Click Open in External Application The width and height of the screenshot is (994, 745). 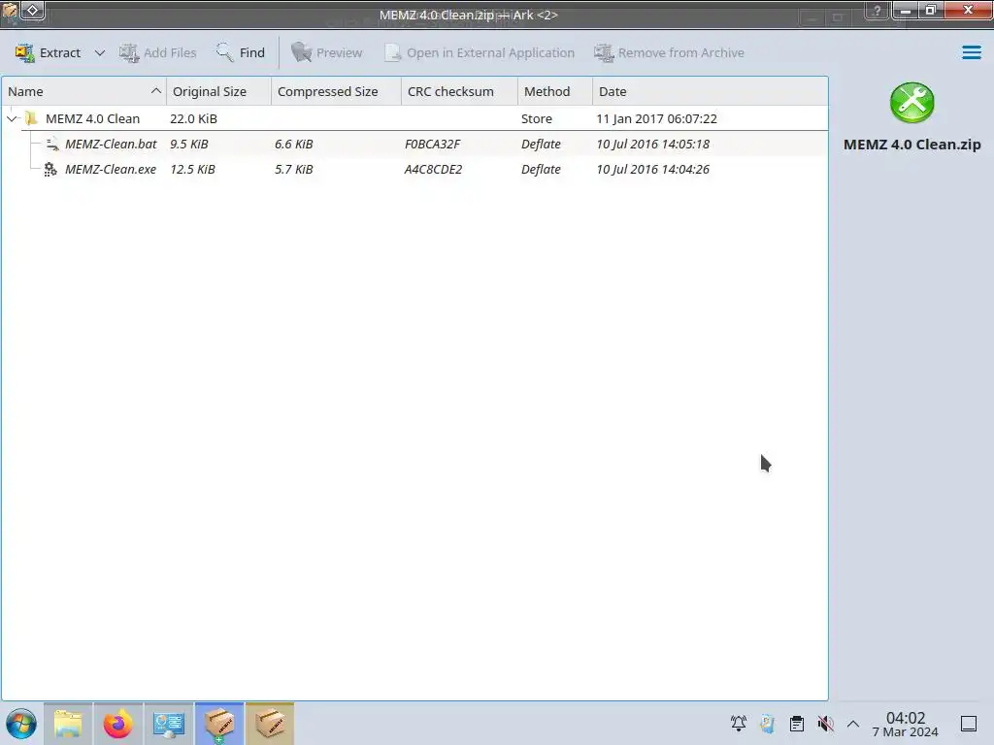tap(480, 52)
